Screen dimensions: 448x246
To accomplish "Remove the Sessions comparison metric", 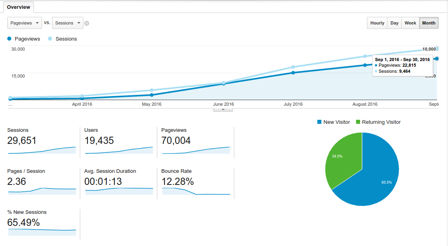I will (x=87, y=23).
